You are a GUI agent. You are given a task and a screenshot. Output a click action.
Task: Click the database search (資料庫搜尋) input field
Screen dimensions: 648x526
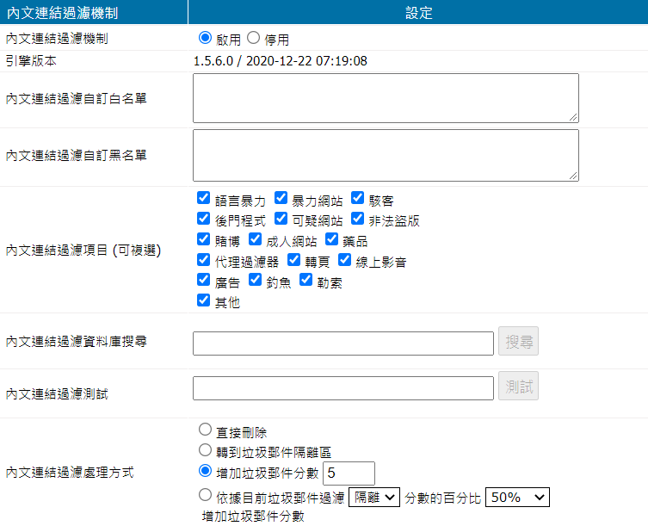pos(343,343)
